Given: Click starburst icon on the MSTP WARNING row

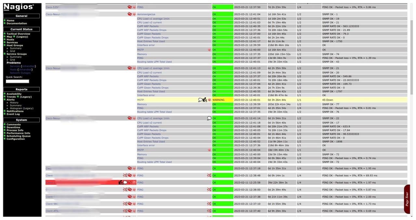Looking at the screenshot, I should 209,100.
